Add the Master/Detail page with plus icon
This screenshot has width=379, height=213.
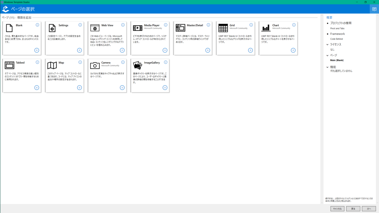(x=208, y=50)
